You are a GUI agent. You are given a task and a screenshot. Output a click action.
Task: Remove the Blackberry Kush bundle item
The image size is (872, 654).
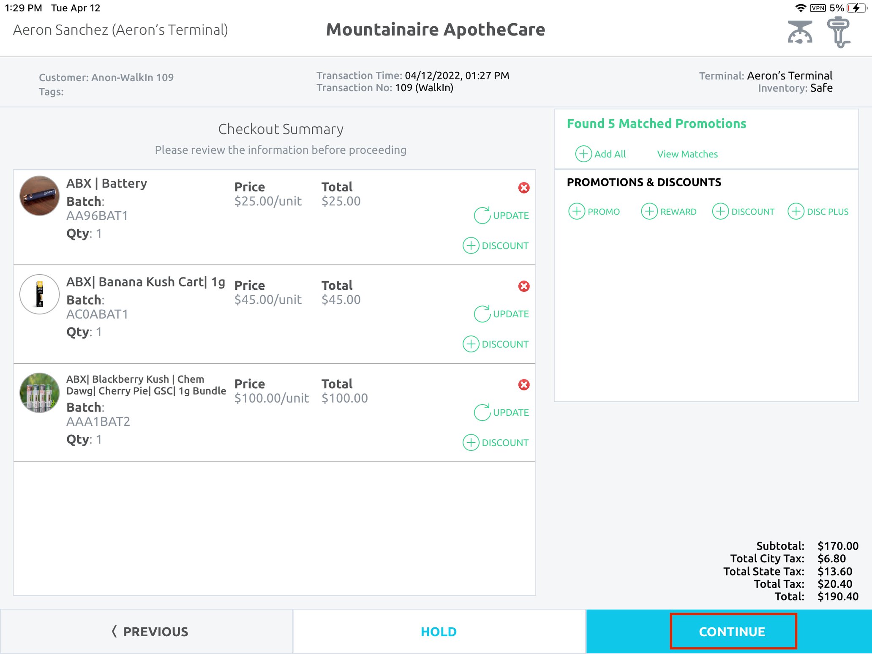pyautogui.click(x=523, y=384)
